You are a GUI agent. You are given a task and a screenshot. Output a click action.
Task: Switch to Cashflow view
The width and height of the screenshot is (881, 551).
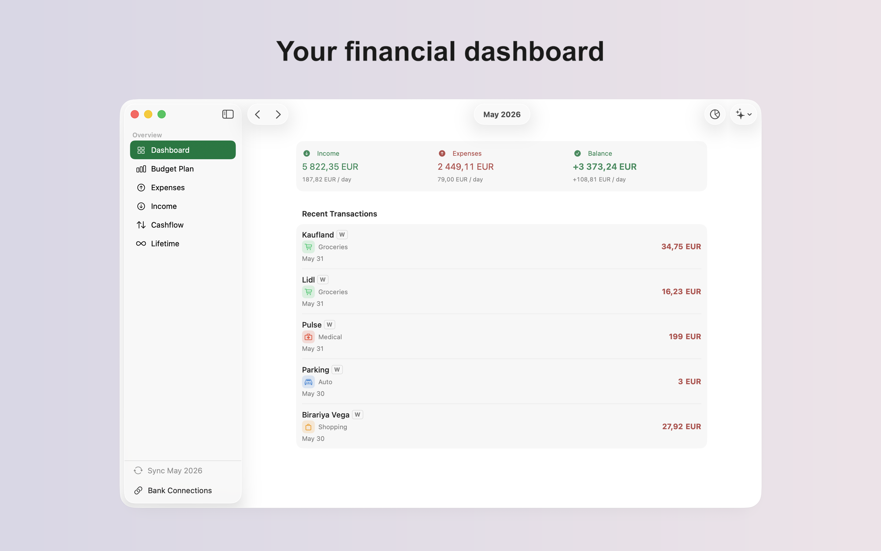click(183, 225)
